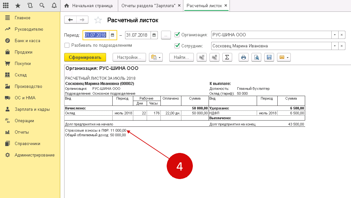Click the floppy disk save icon
Viewport: 351px width, 198px height.
(269, 57)
